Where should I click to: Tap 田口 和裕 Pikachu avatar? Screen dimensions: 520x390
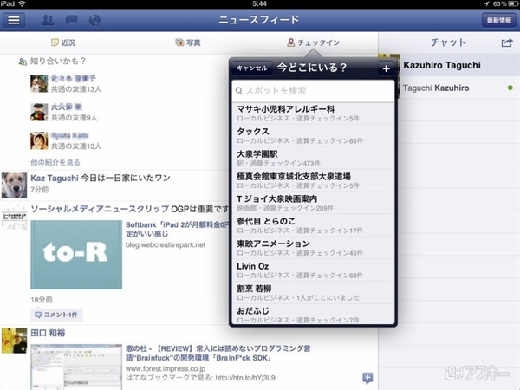14,341
